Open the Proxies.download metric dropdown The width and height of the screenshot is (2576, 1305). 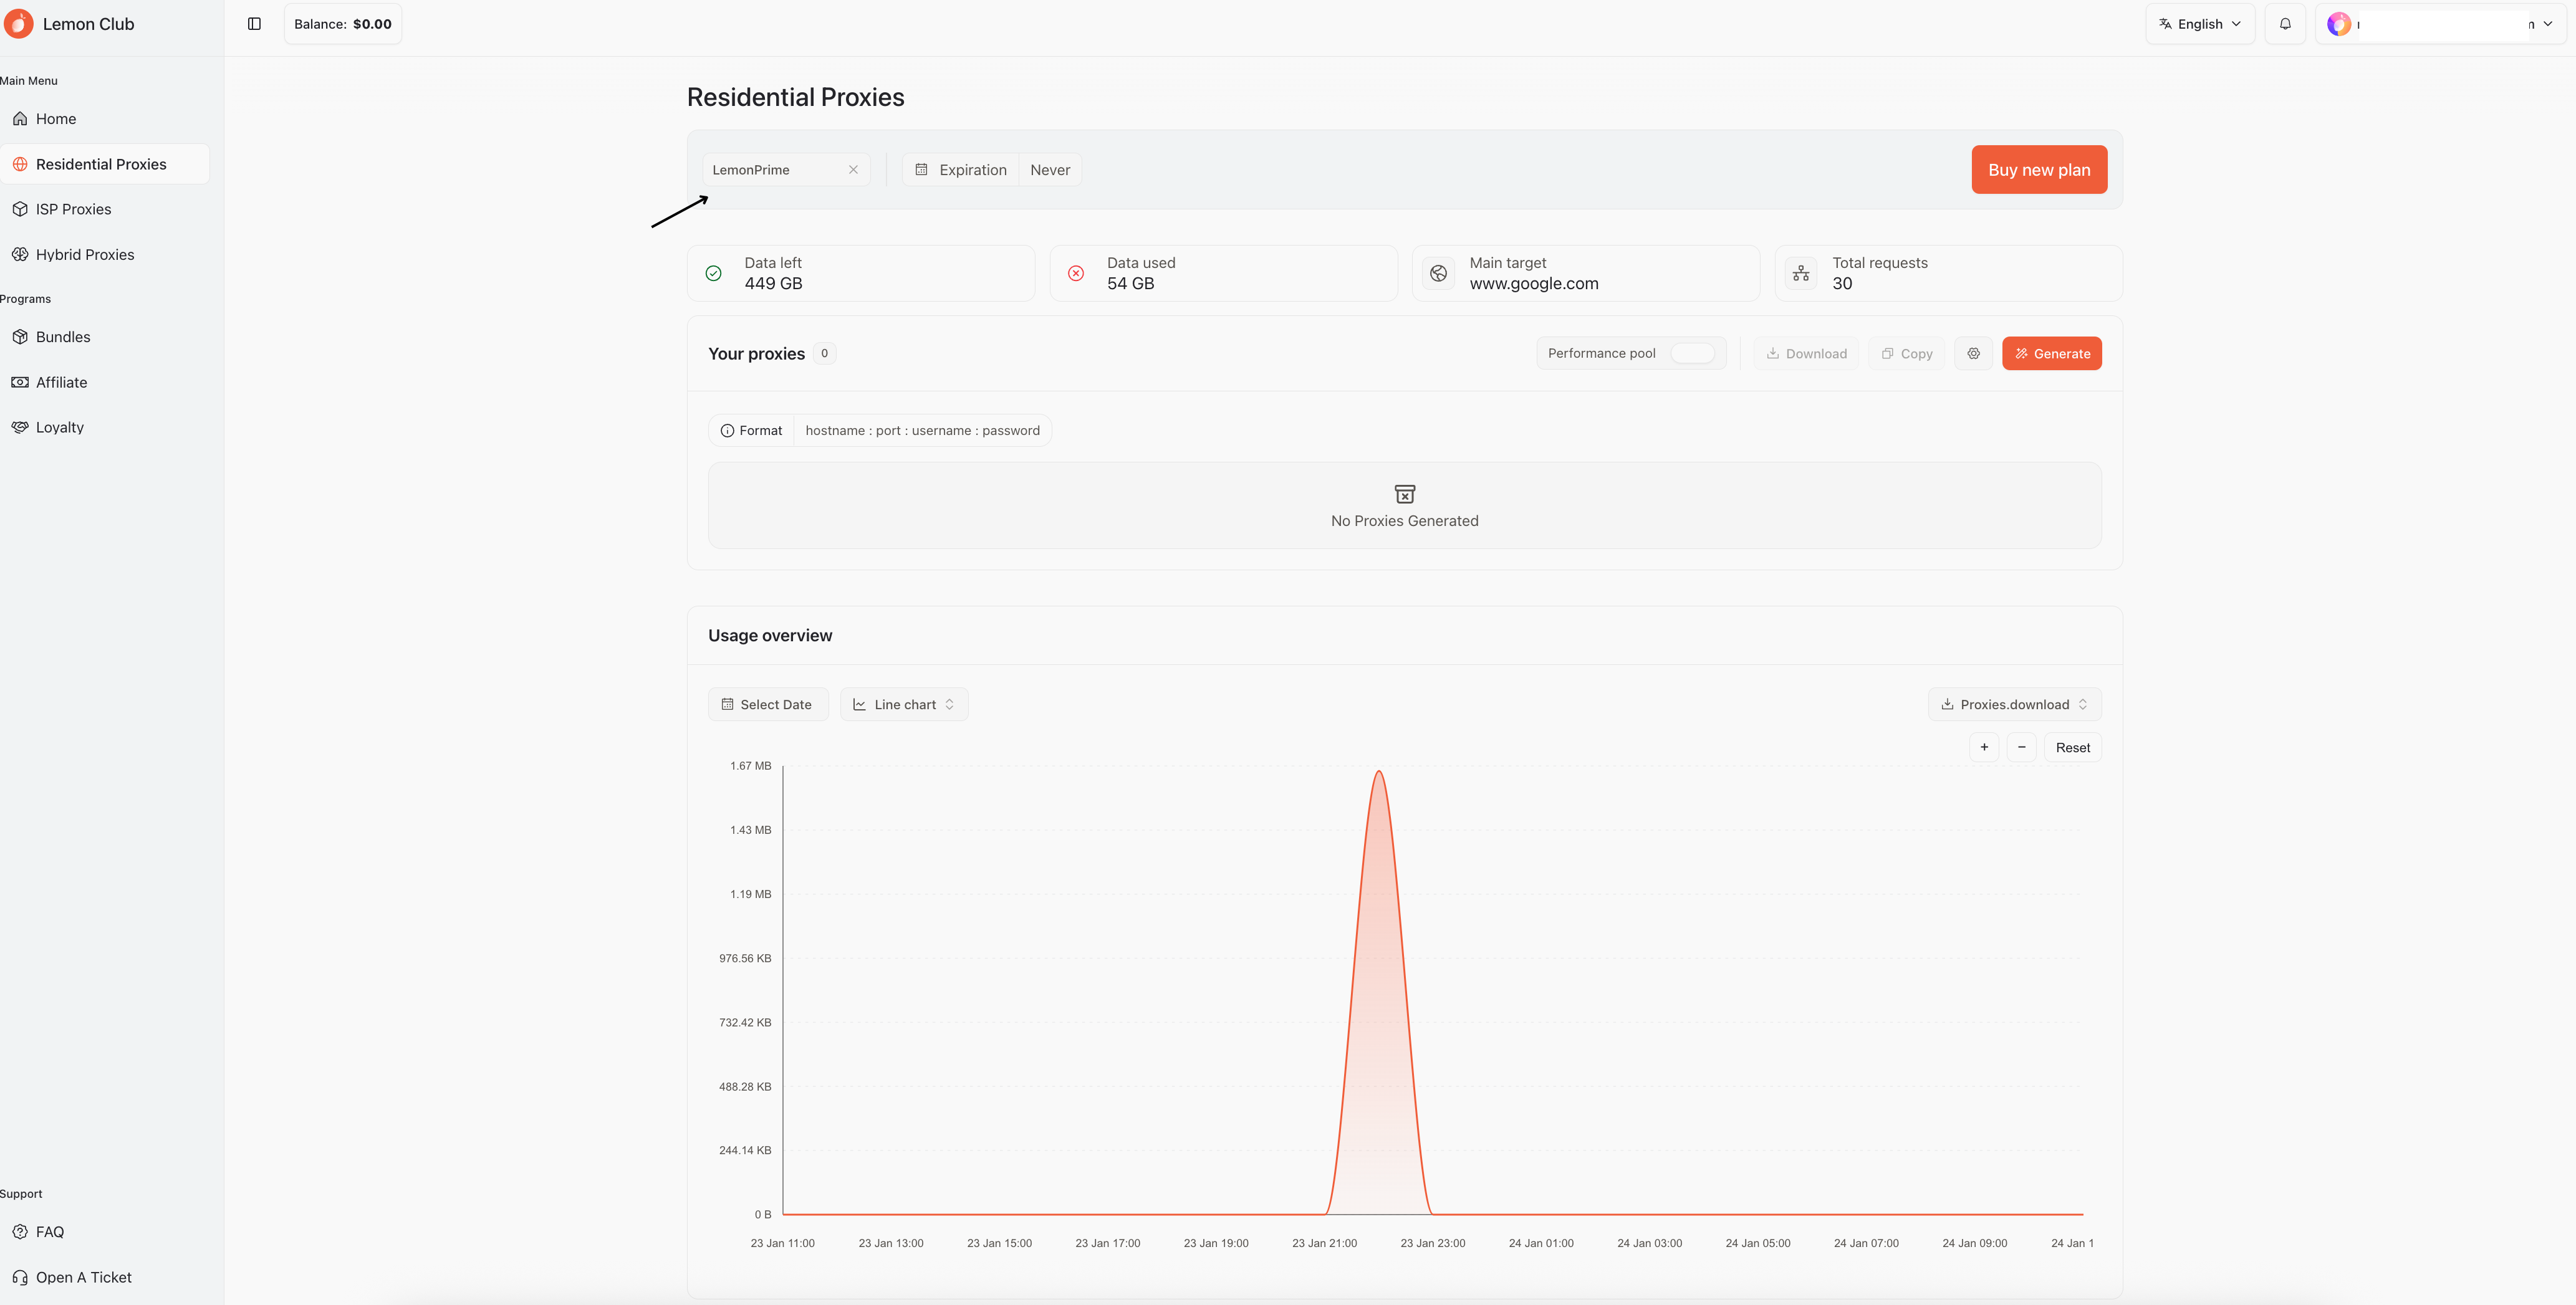[x=2014, y=704]
